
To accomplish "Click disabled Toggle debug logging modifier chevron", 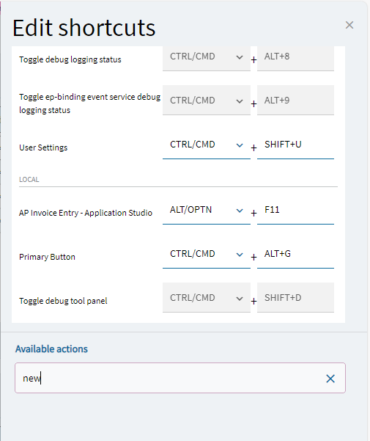I will pyautogui.click(x=240, y=57).
